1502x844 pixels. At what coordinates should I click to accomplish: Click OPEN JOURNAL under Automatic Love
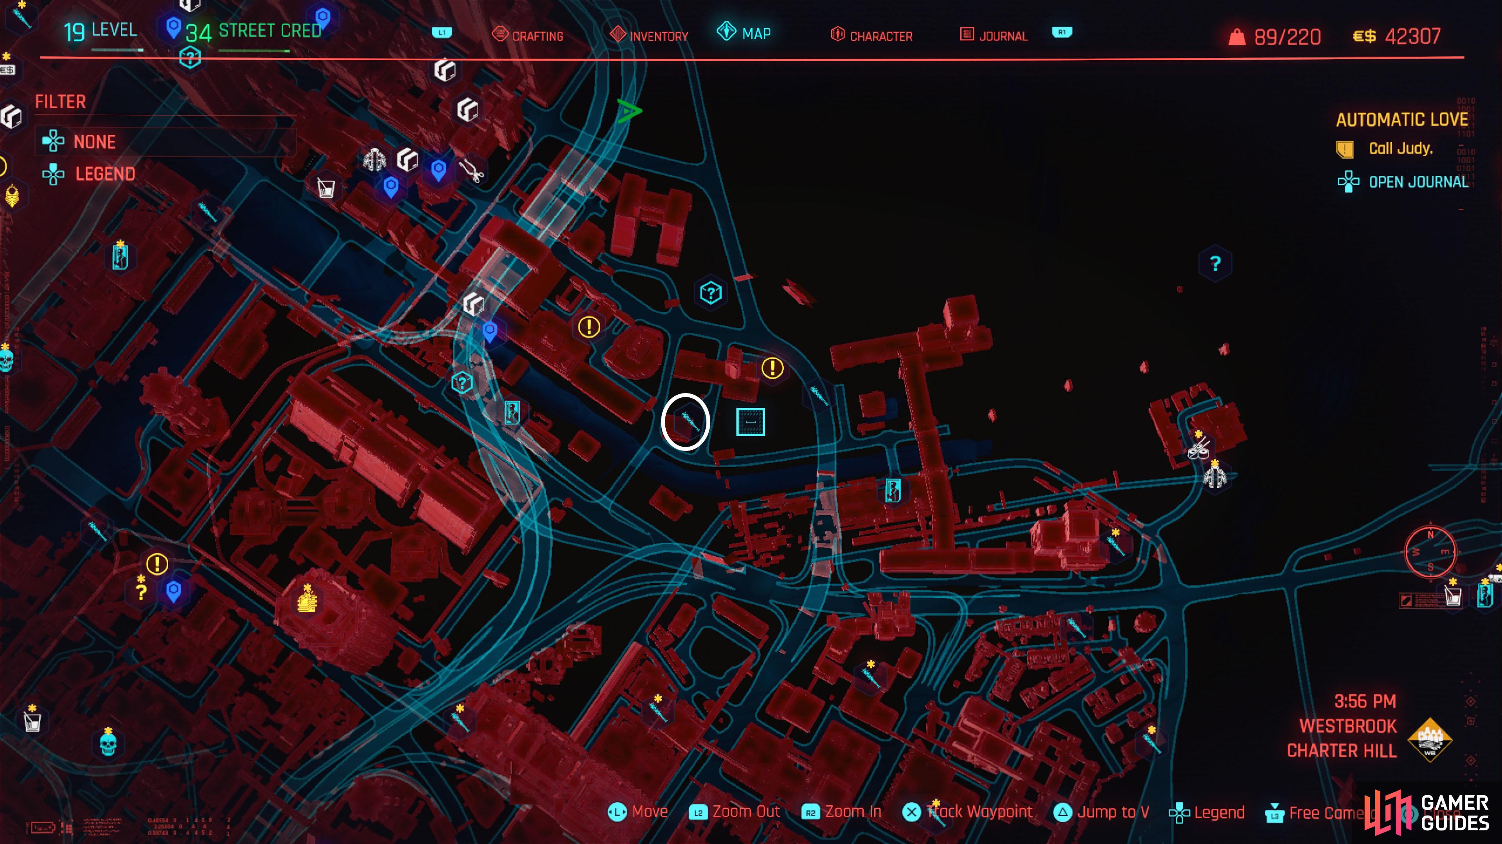pos(1403,182)
